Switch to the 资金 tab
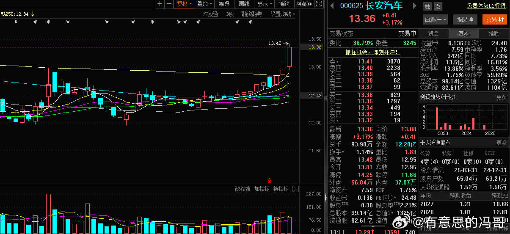 coord(433,33)
